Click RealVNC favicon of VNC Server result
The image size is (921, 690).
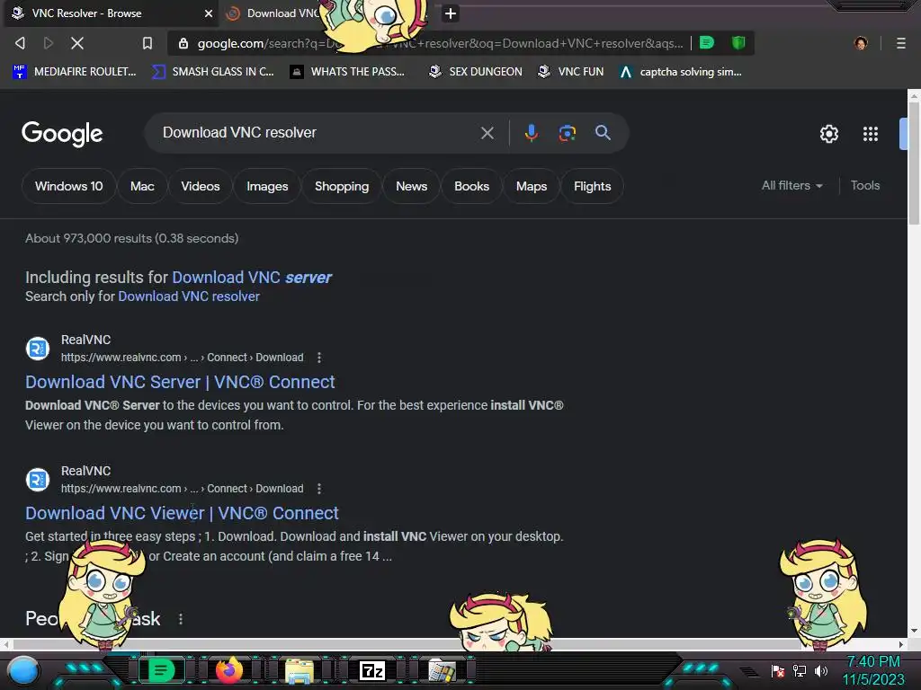[38, 349]
